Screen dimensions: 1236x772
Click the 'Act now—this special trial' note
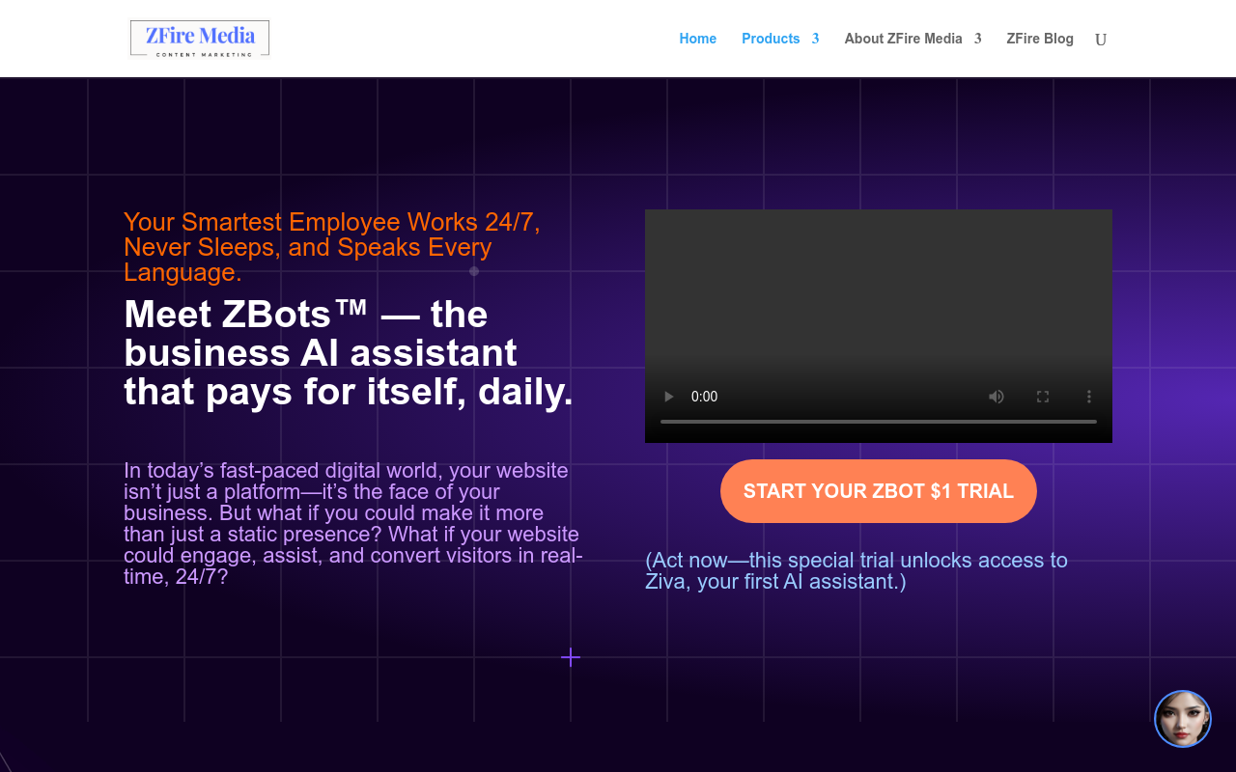(857, 571)
